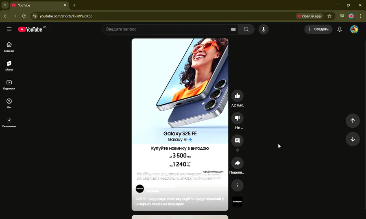Image resolution: width=366 pixels, height=219 pixels.
Task: Click the Samsung sound thumbnail
Action: [x=237, y=202]
